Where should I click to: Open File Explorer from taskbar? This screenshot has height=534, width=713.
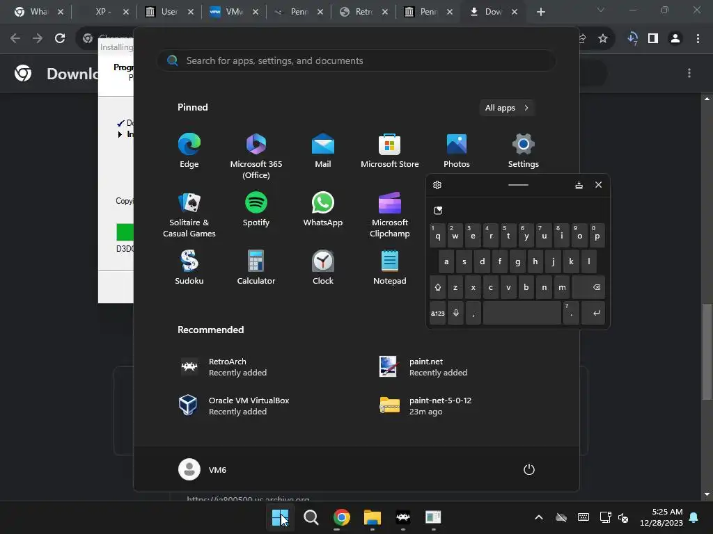(372, 517)
